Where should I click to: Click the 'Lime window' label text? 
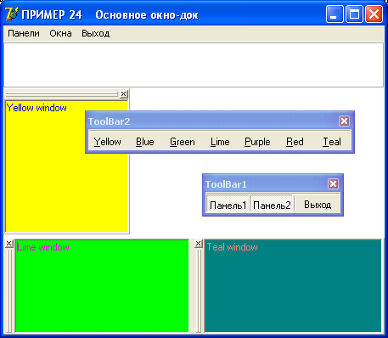(43, 247)
